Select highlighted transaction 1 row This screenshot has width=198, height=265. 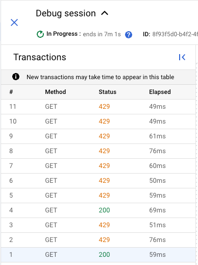98,255
